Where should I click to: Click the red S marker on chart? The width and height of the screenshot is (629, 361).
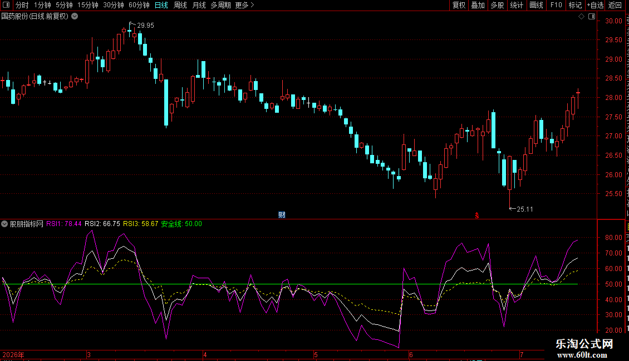[477, 215]
